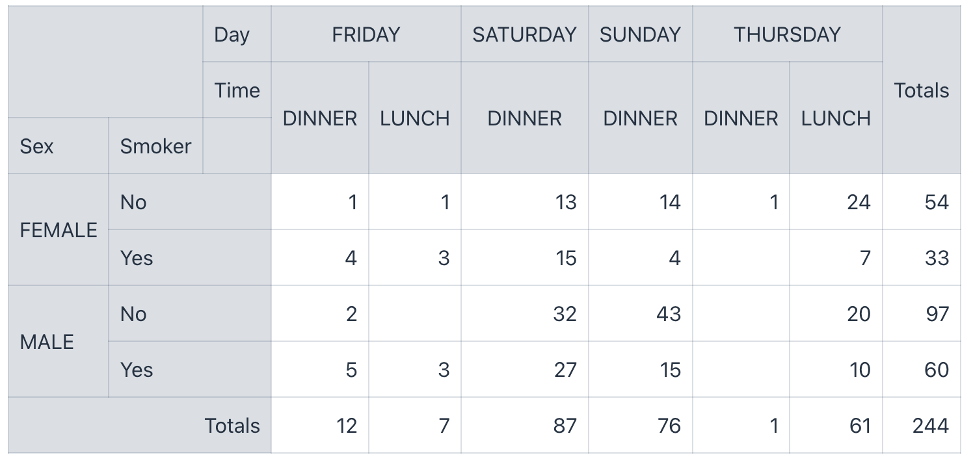Select the Day field label

232,34
